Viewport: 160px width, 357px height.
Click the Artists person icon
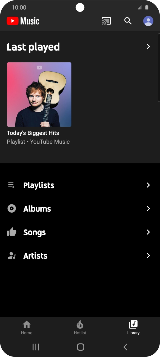click(x=11, y=255)
